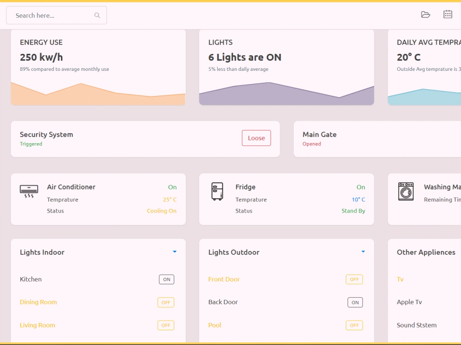Toggle Back Door light ON switch

(355, 303)
